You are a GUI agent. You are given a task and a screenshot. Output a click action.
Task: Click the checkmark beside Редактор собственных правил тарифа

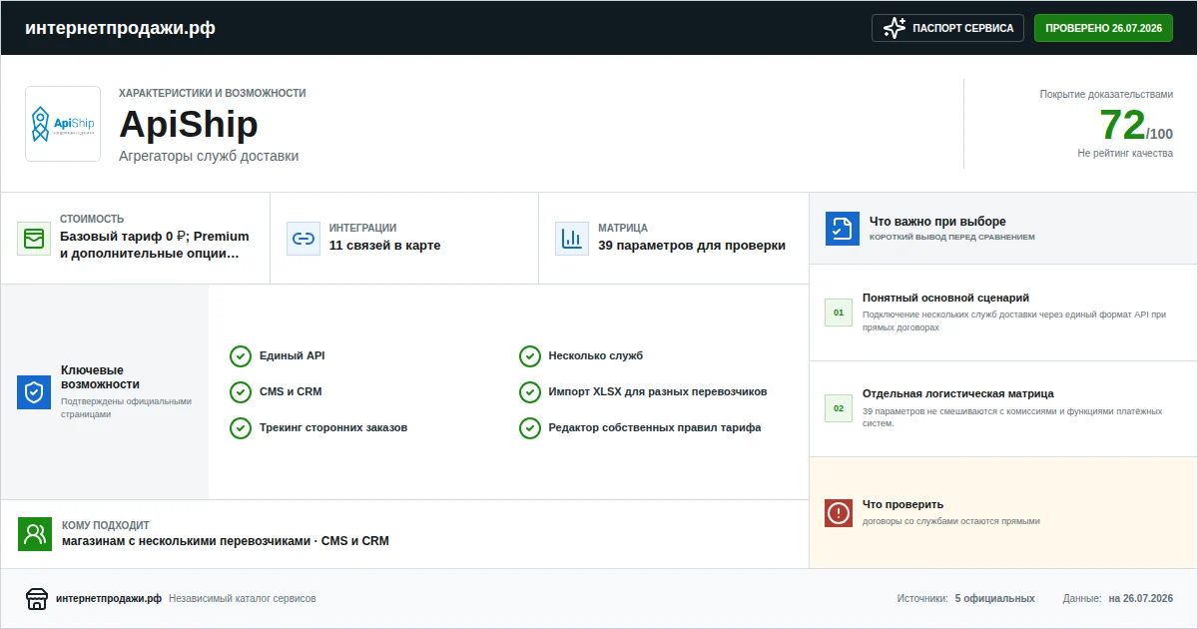(530, 428)
